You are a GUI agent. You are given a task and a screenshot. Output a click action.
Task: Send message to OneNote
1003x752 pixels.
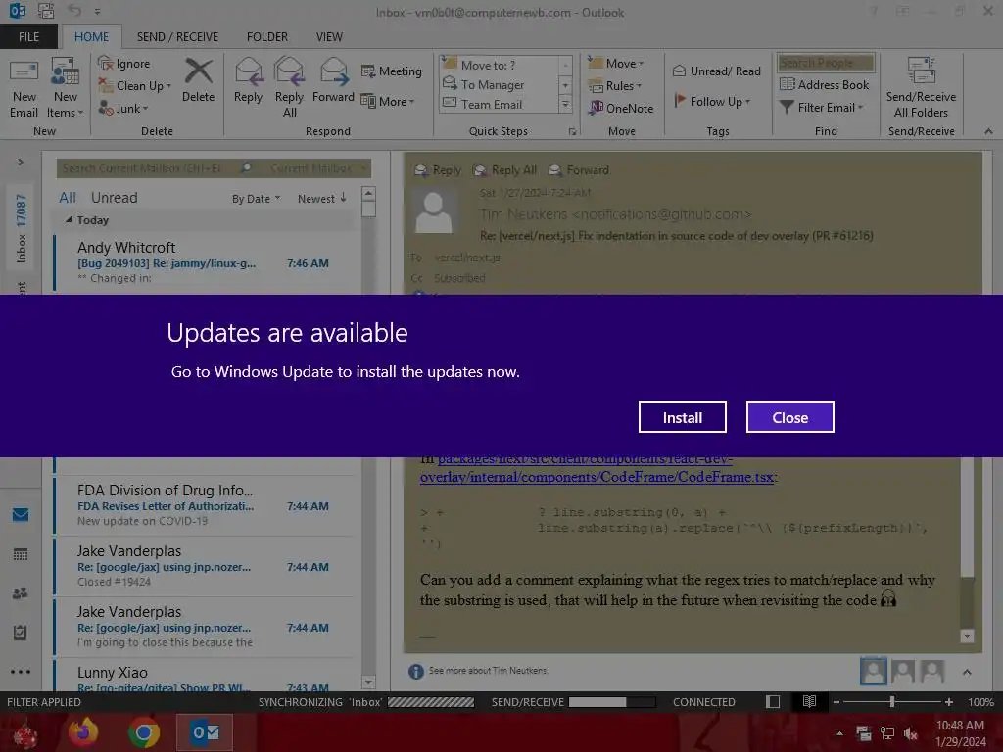pyautogui.click(x=622, y=108)
